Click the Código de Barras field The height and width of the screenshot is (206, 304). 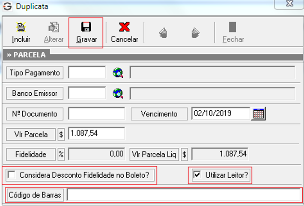point(184,195)
